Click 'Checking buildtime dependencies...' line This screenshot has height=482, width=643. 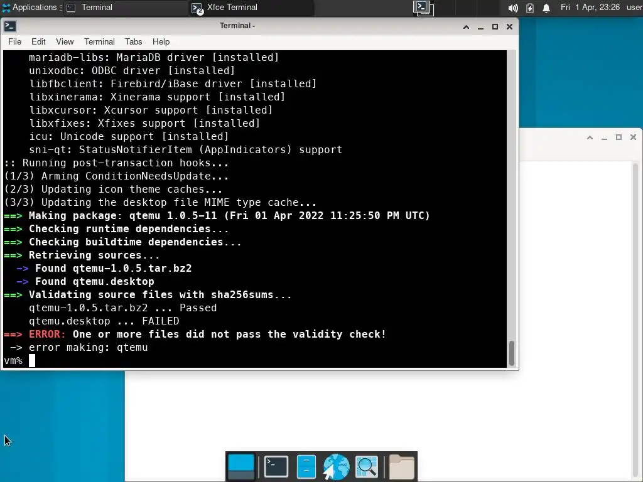(x=122, y=242)
